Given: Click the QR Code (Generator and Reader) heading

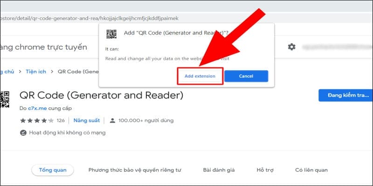Looking at the screenshot, I should coord(101,95).
